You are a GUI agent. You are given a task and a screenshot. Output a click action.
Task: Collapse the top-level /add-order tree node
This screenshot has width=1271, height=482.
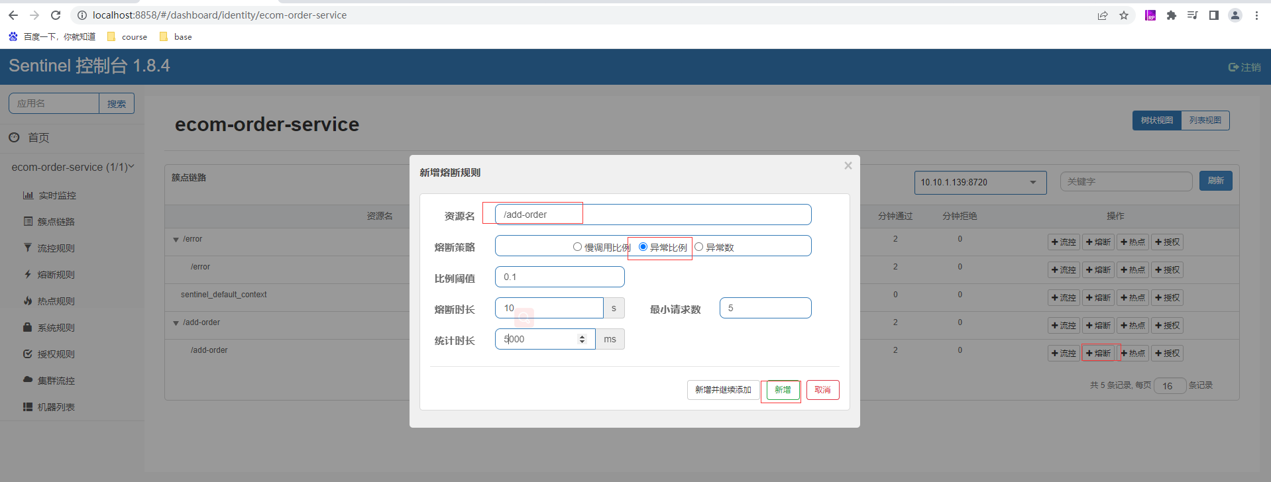tap(176, 323)
